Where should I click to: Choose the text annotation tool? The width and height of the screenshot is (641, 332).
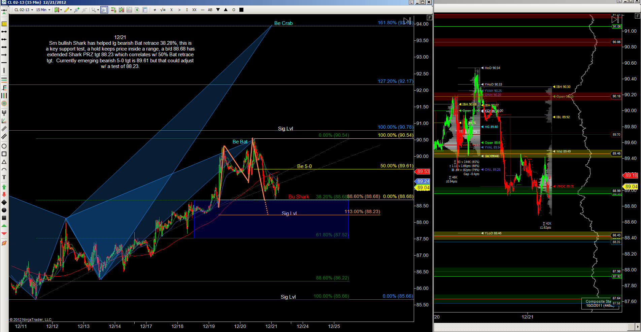4,177
